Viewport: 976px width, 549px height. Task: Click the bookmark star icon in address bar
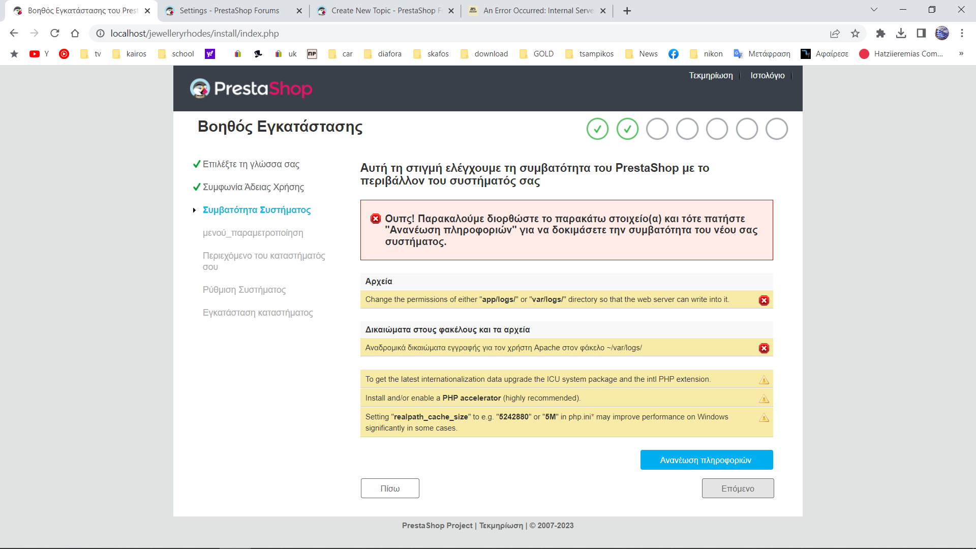pyautogui.click(x=855, y=34)
